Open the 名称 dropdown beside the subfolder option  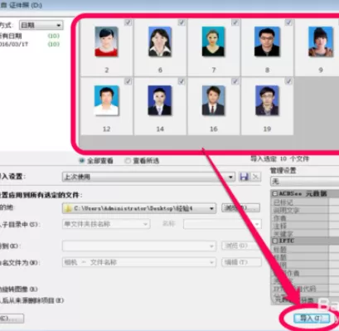222,224
